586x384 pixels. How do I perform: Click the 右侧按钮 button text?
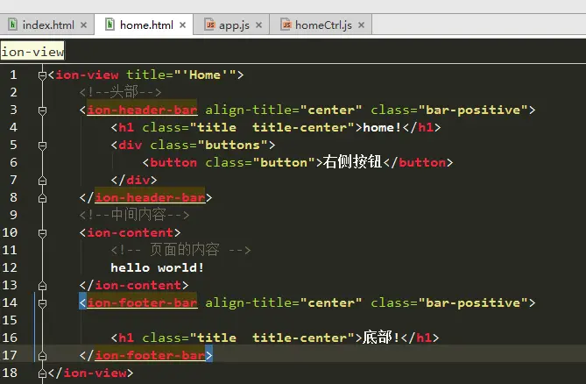coord(352,162)
